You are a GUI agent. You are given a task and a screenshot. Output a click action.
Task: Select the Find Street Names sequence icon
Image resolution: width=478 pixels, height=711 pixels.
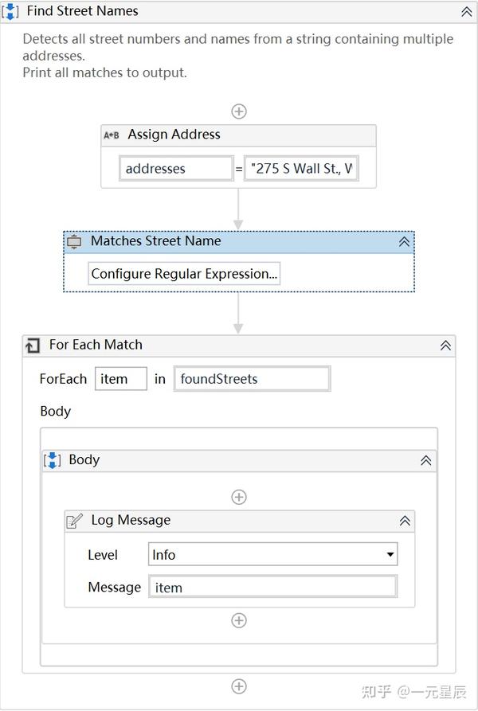click(x=10, y=11)
